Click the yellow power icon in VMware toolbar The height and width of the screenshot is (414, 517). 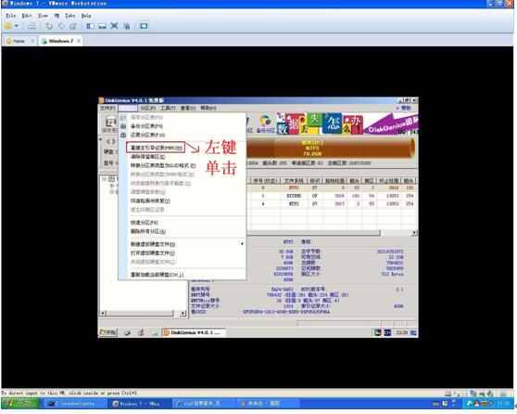[8, 26]
